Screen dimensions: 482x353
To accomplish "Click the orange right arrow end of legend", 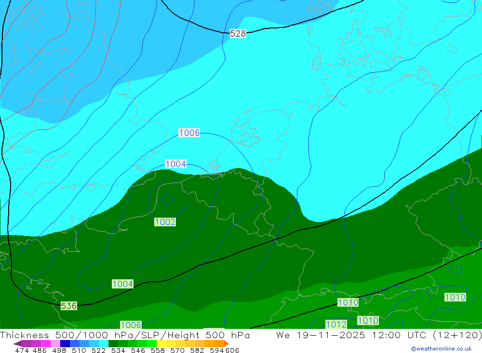I will point(226,344).
